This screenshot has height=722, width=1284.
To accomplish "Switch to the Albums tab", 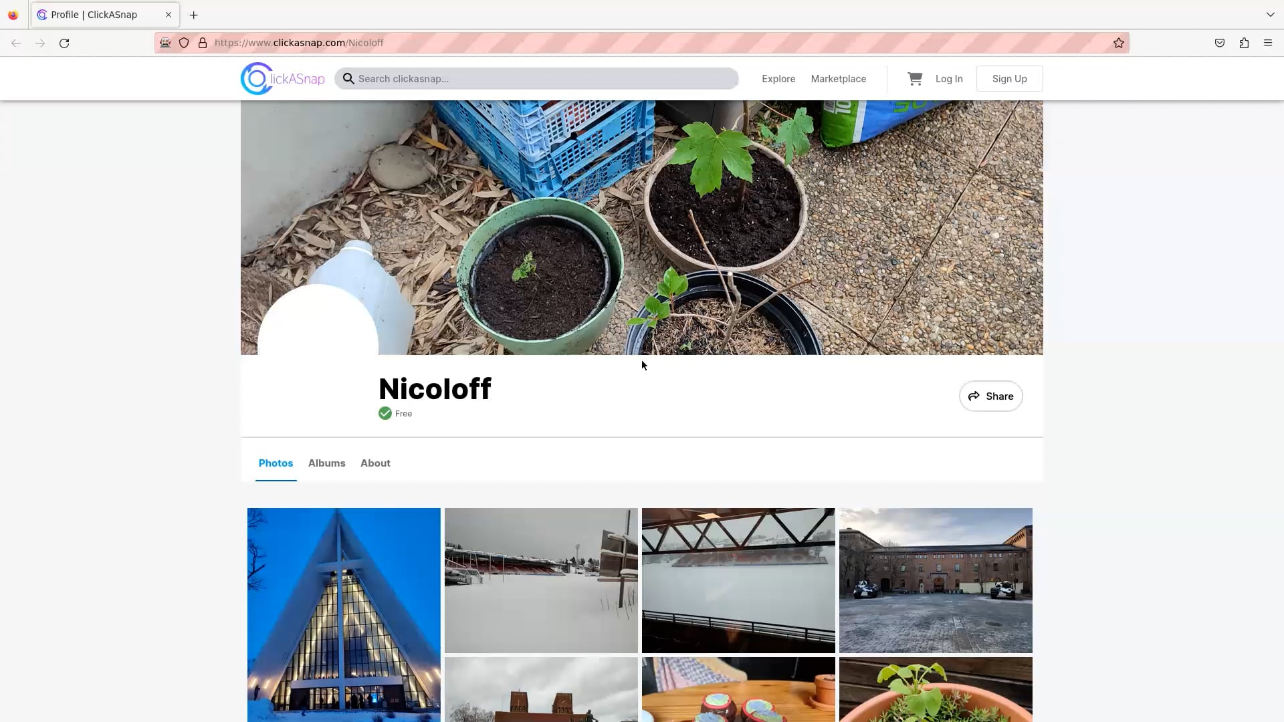I will pos(327,463).
